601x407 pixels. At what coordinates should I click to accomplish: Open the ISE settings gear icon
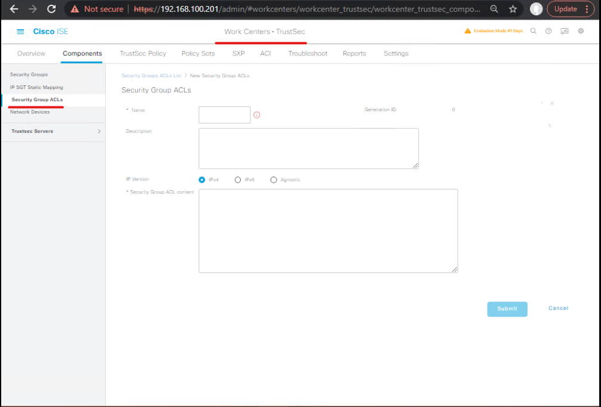pos(581,31)
